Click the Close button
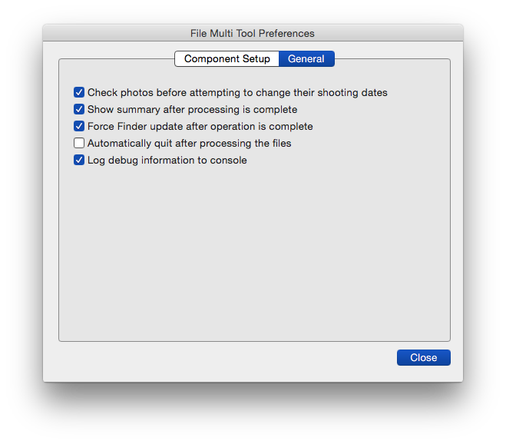 click(423, 357)
